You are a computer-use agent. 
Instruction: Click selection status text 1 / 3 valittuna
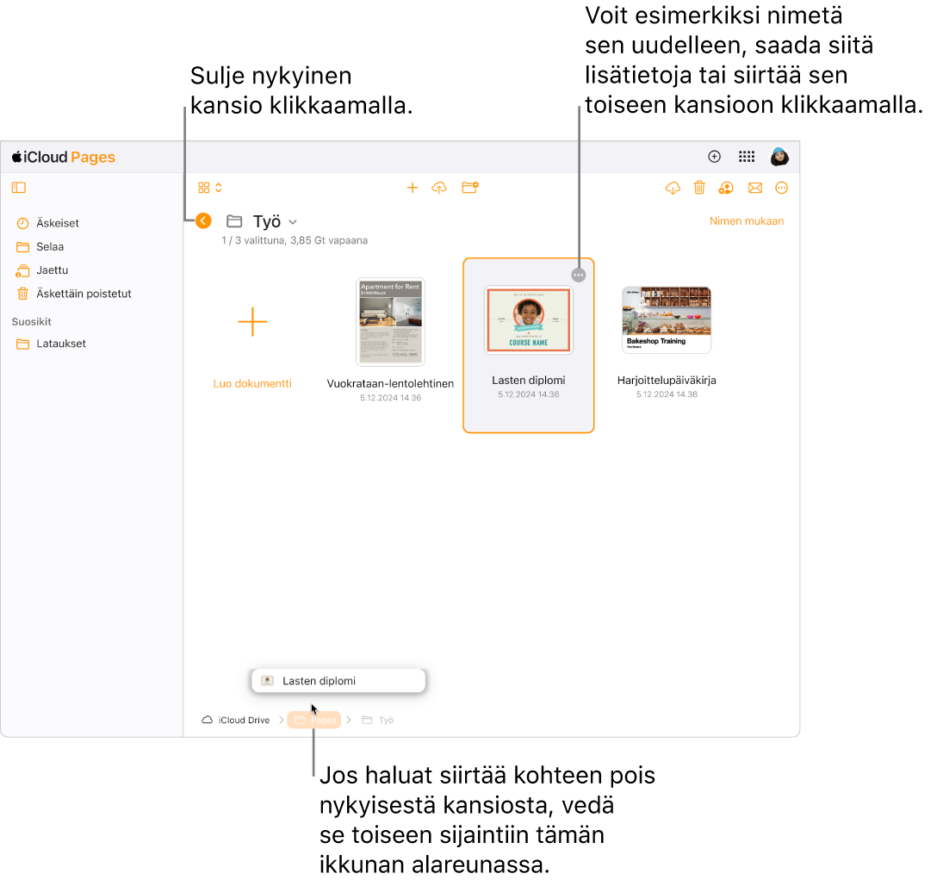tap(295, 240)
